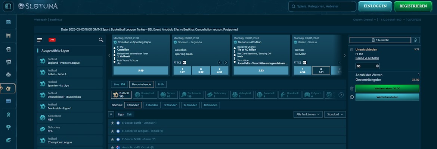This screenshot has width=437, height=149.
Task: Open the Standard view dropdown
Action: pyautogui.click(x=335, y=114)
